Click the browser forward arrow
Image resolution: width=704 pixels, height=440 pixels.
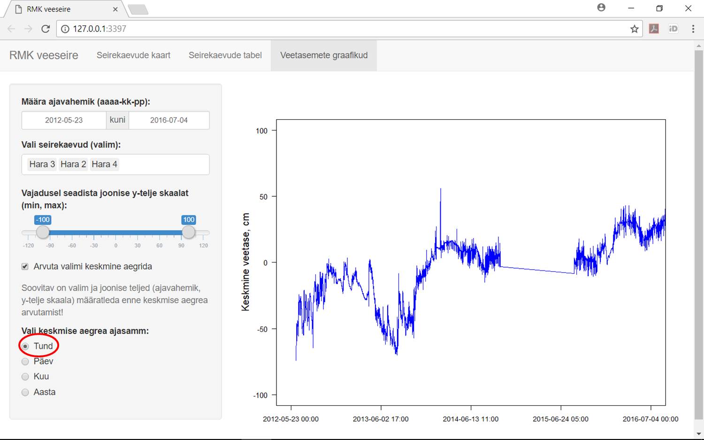[28, 29]
